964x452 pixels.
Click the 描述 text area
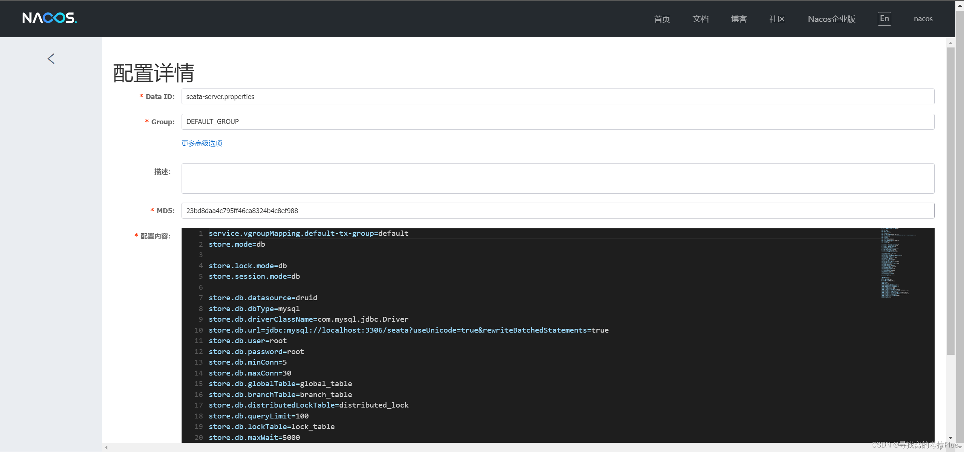[x=558, y=179]
